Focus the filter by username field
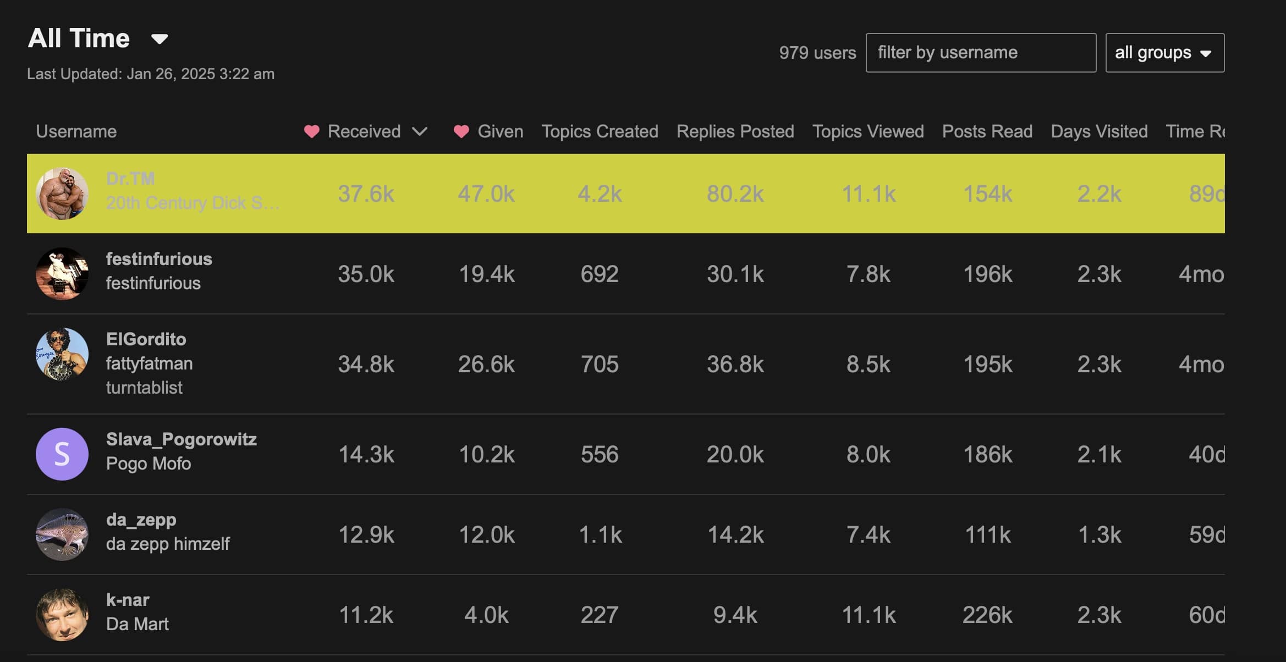This screenshot has height=662, width=1286. point(981,53)
